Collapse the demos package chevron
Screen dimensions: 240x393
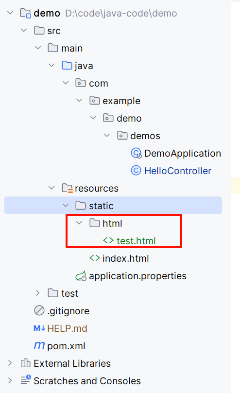107,135
